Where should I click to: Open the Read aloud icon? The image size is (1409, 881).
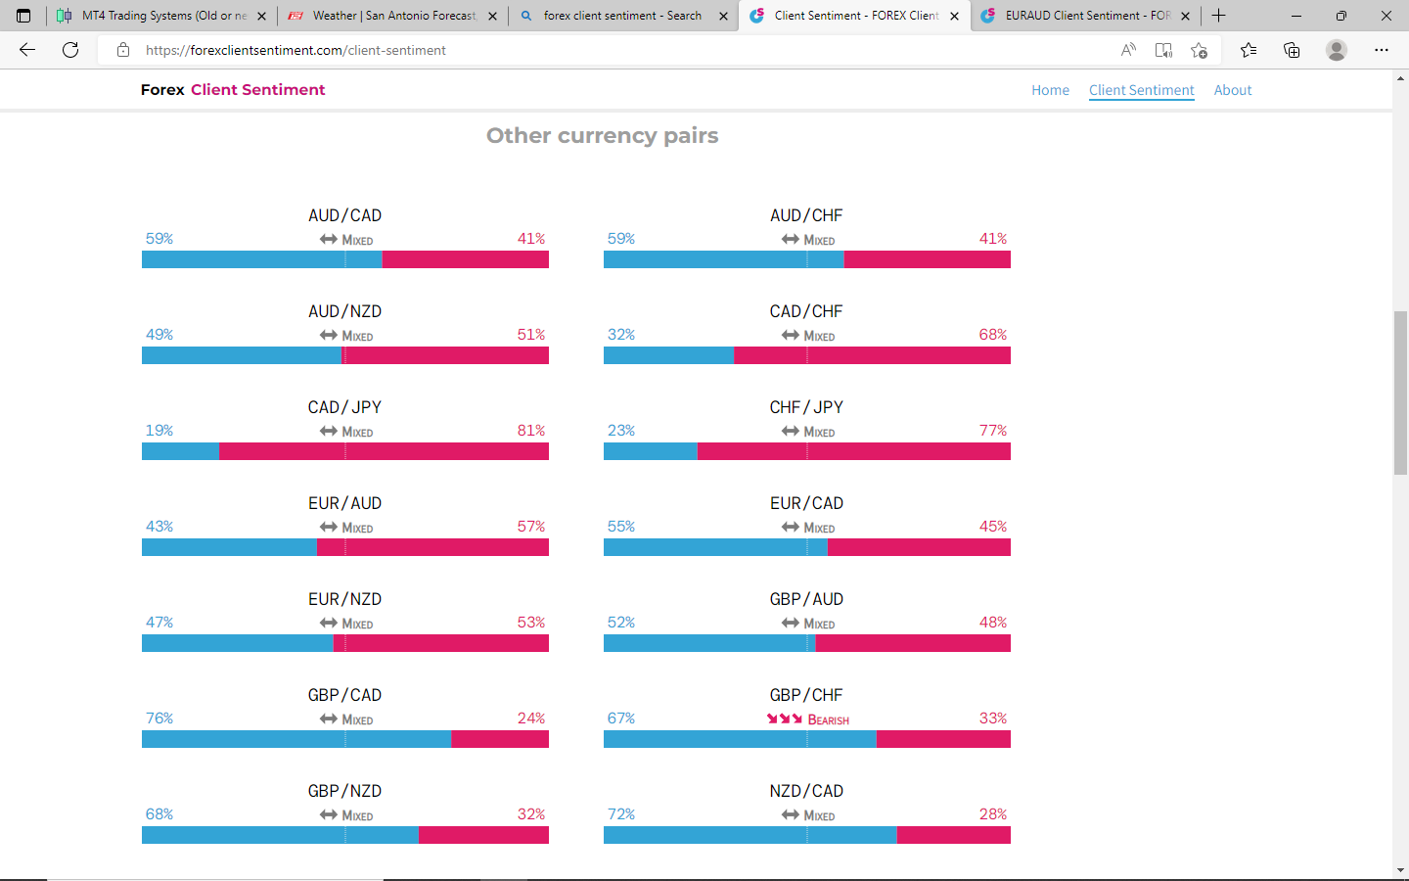click(1128, 50)
